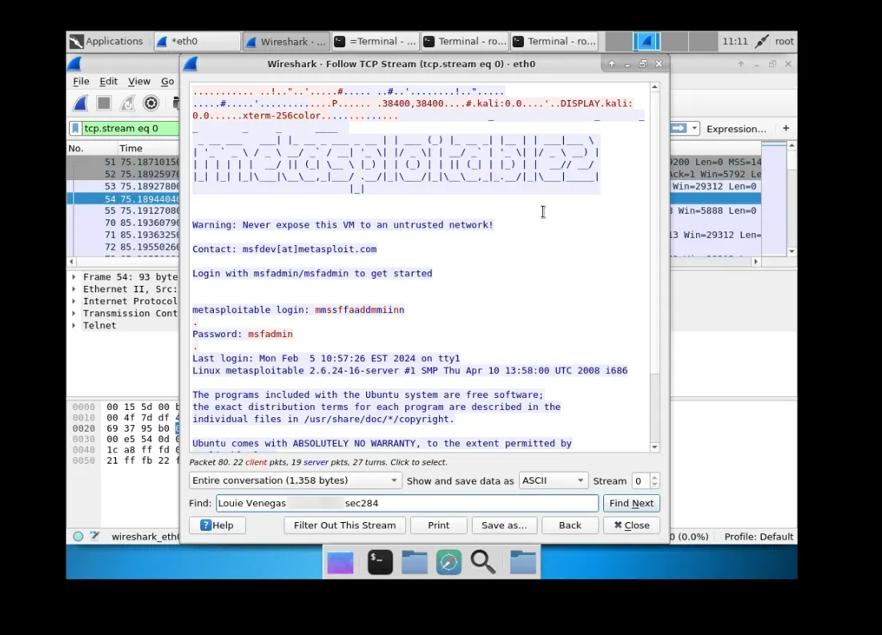Image resolution: width=882 pixels, height=635 pixels.
Task: Click the Profile: Default status entry
Action: 759,537
